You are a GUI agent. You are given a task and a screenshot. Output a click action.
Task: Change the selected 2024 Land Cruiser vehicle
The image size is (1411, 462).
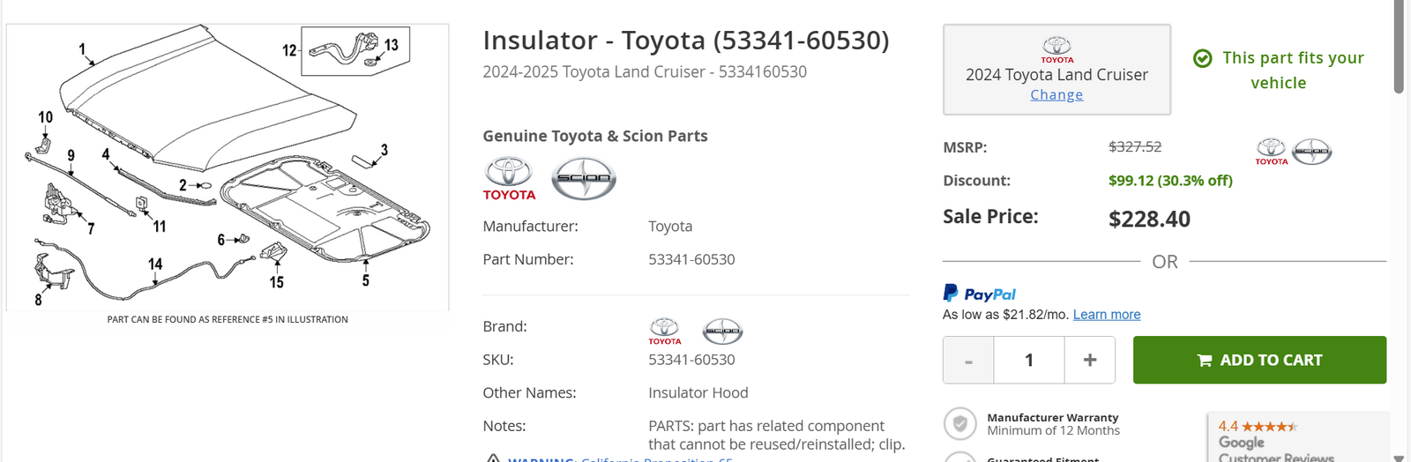pyautogui.click(x=1056, y=95)
